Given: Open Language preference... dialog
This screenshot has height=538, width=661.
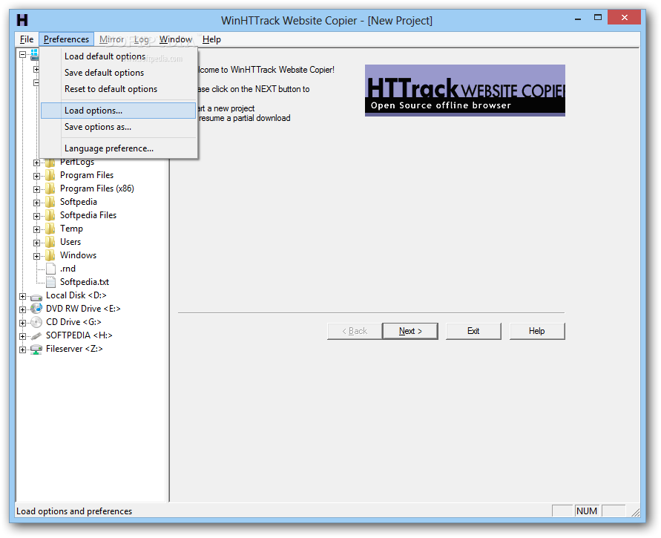Looking at the screenshot, I should tap(119, 148).
